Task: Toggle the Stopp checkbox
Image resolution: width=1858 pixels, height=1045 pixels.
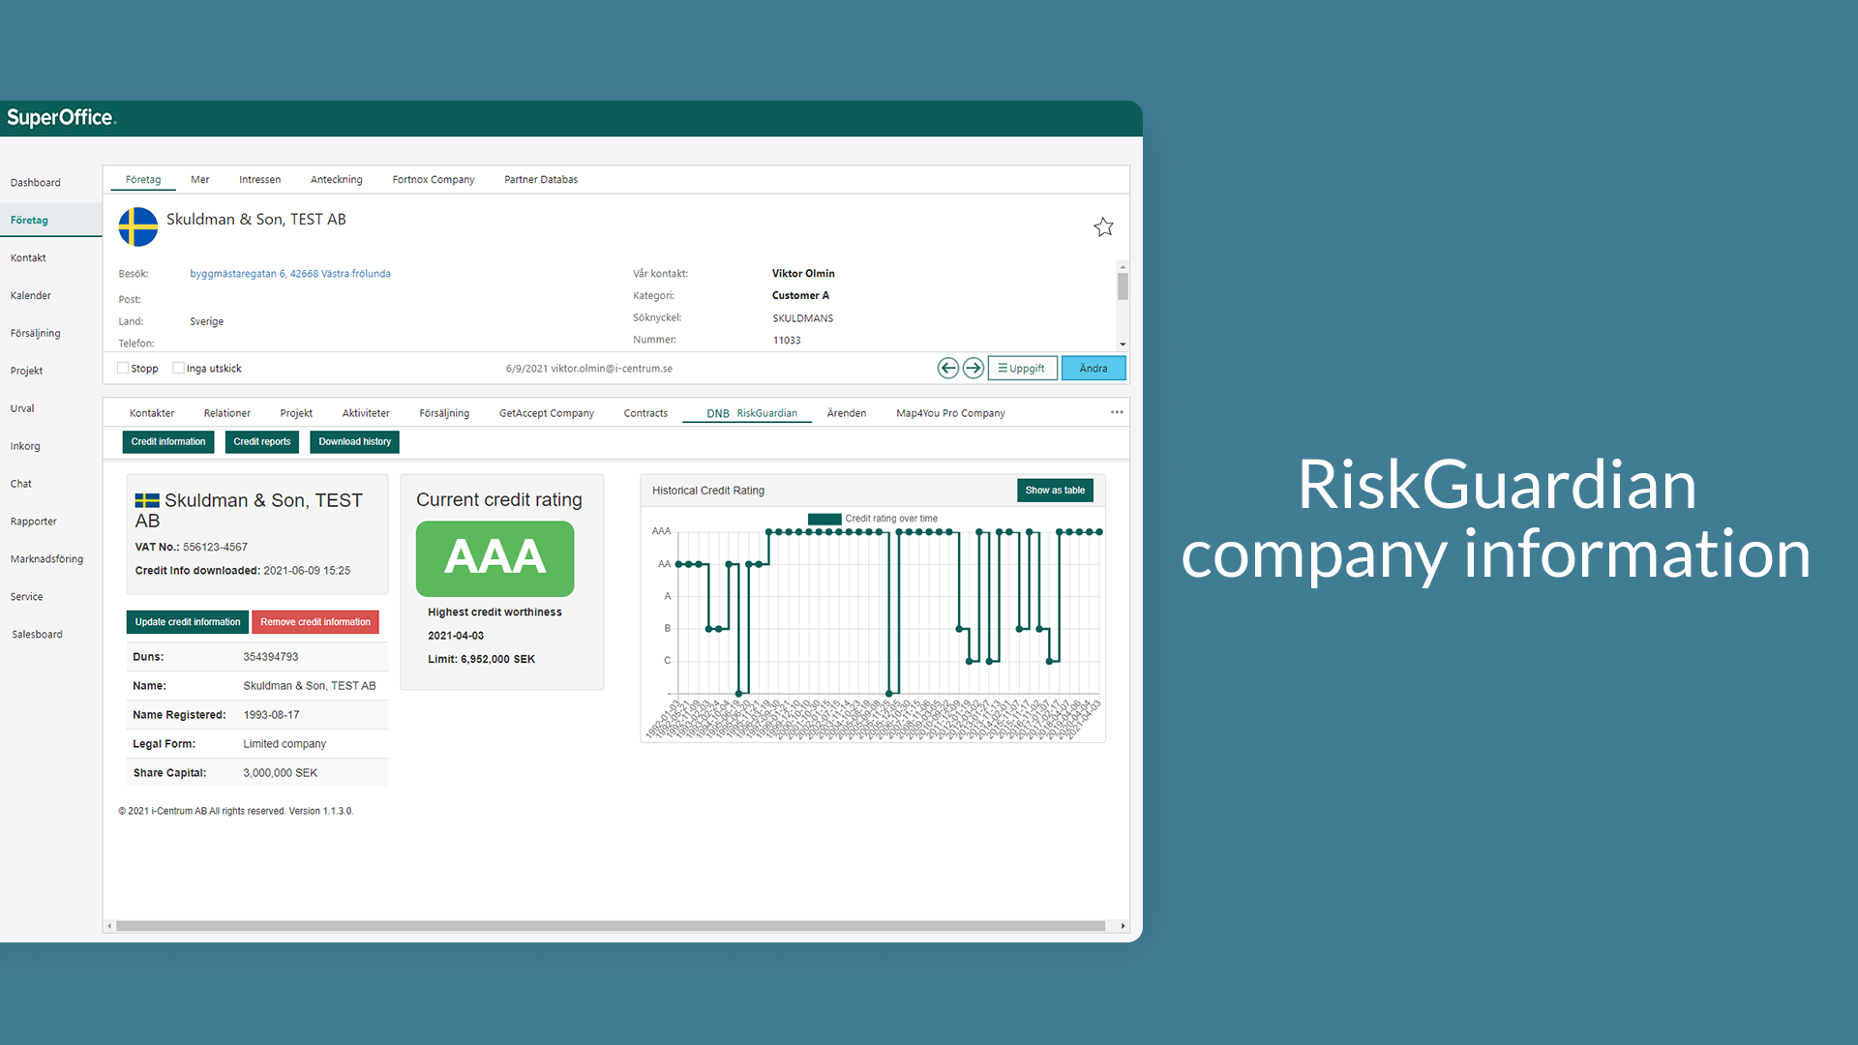Action: (x=121, y=368)
